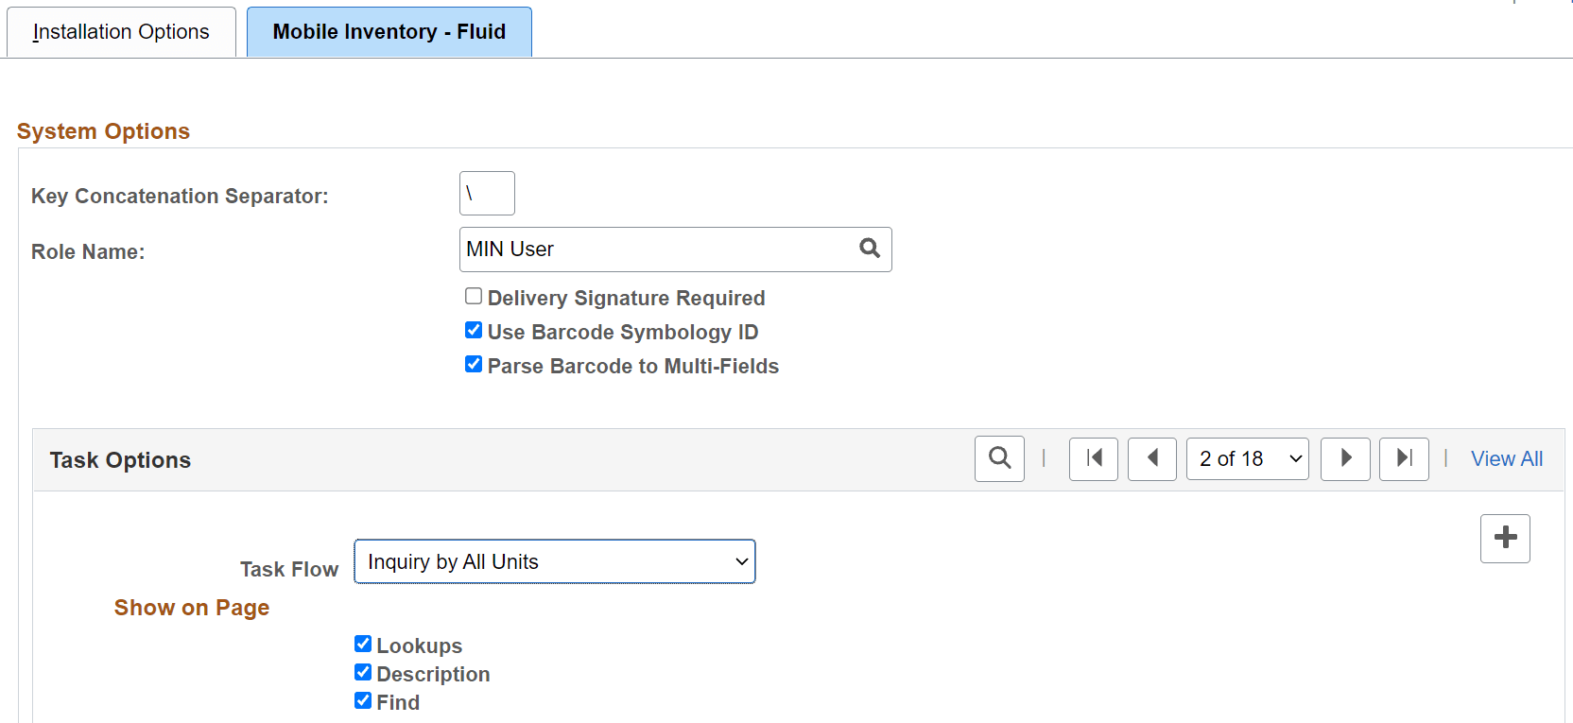Jump to the last Task Options record
1573x723 pixels.
1404,458
